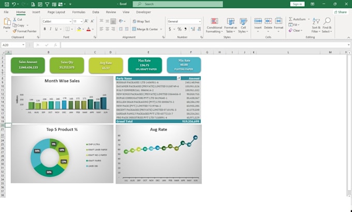Toggle Italic formatting
The height and width of the screenshot is (212, 352).
pos(51,29)
